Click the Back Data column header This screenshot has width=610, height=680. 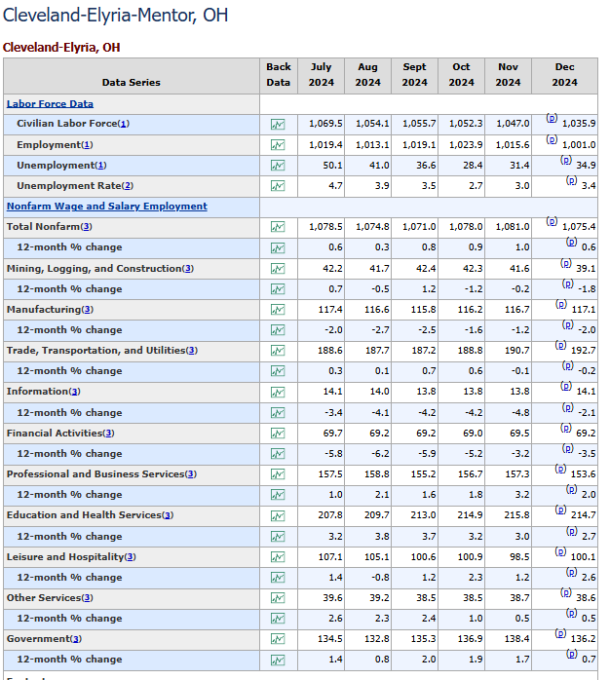click(x=279, y=75)
